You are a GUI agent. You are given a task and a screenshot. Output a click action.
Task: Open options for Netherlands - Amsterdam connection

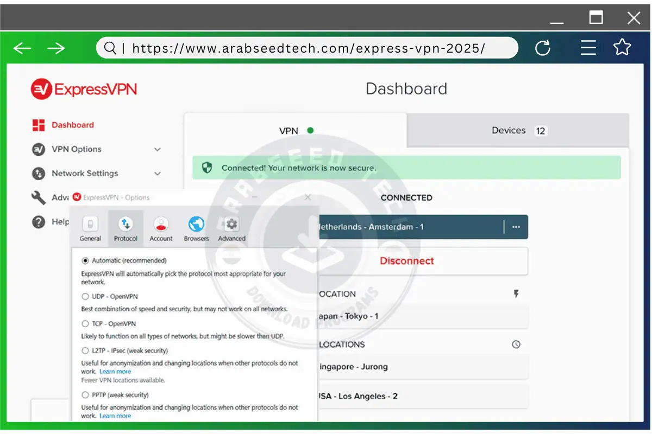(x=515, y=227)
